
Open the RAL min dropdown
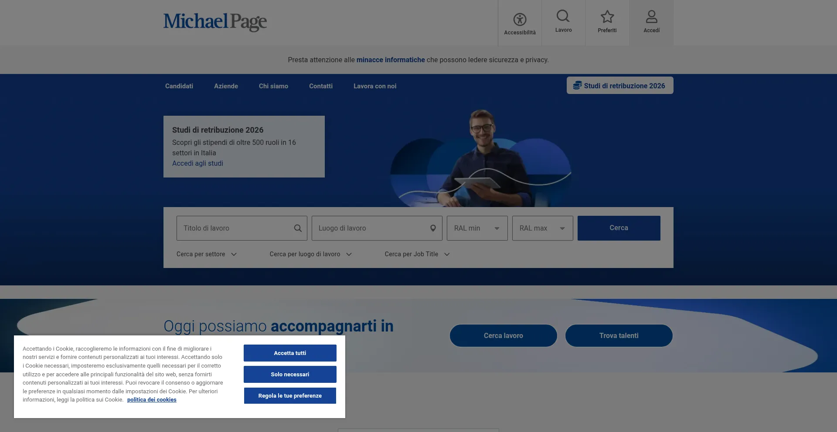(477, 228)
